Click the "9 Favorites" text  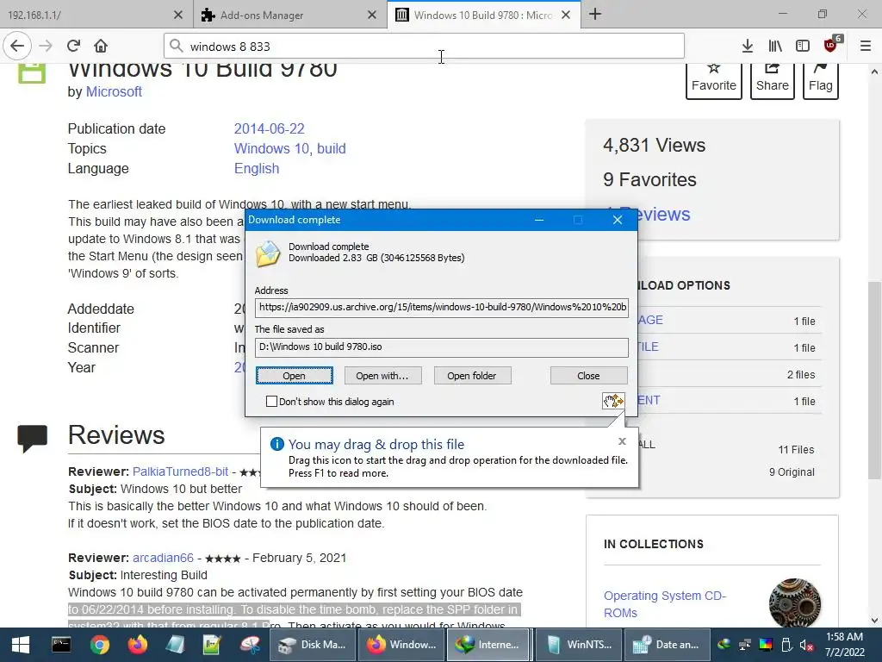click(x=649, y=179)
